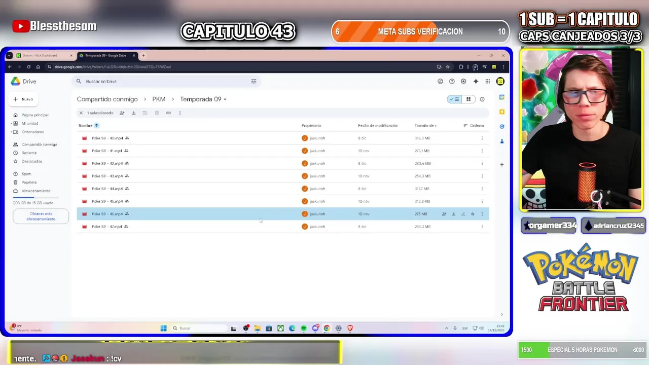Share the selected file from toolbar
The height and width of the screenshot is (365, 649).
122,113
